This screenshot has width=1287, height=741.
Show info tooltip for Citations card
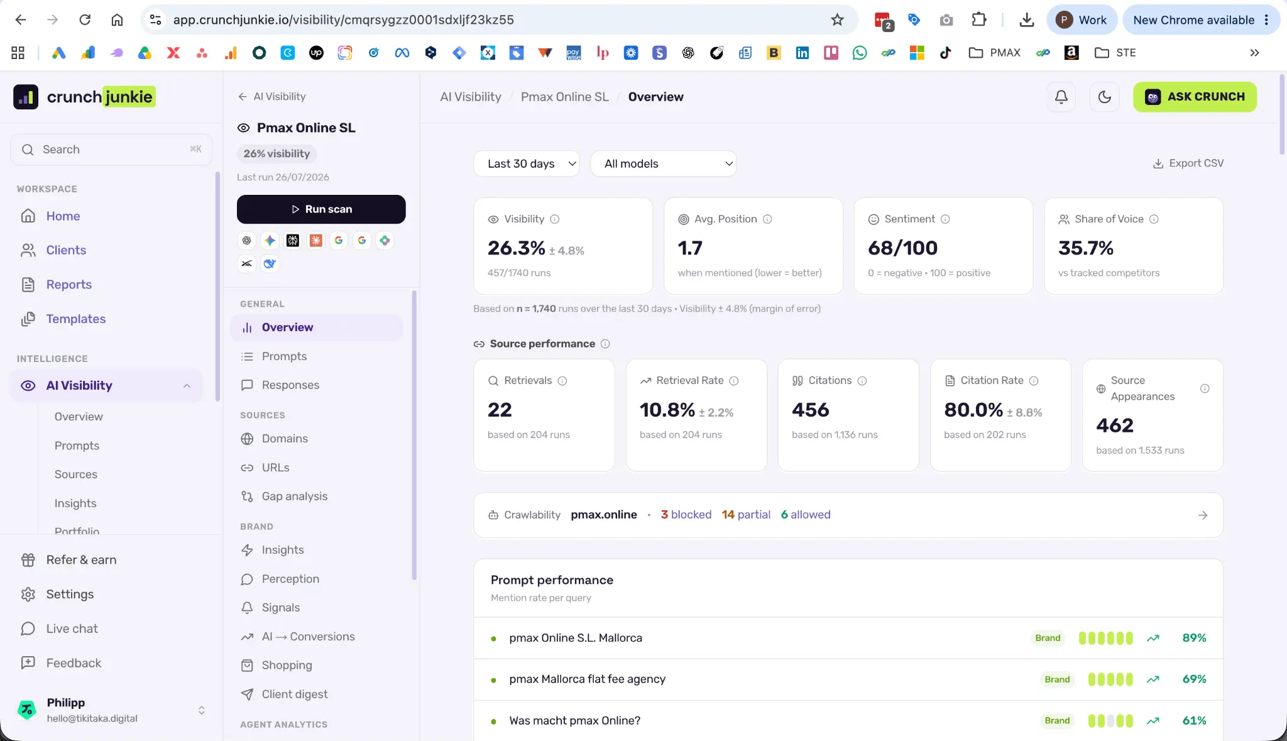862,381
